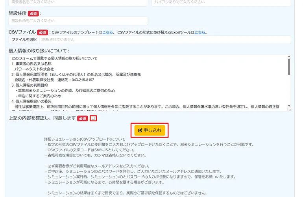The width and height of the screenshot is (303, 197).
Task: Submit the form with 申し込む button
Action: coord(150,130)
